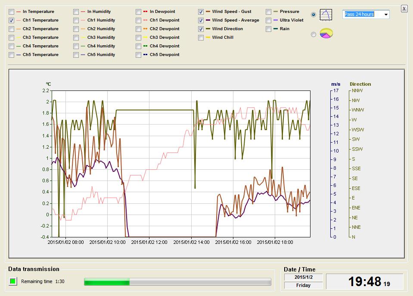Select the pie chart radio button
Viewport: 413px width, 296px height.
point(314,34)
